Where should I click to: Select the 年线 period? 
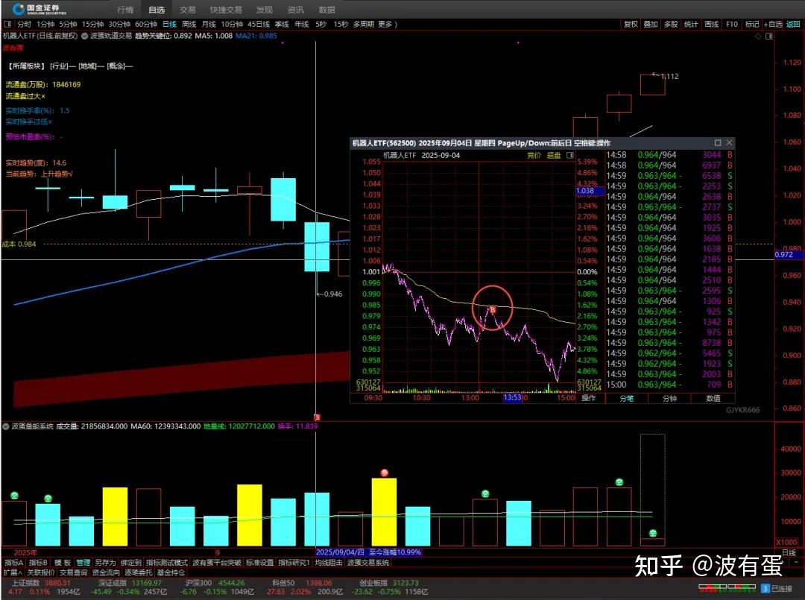click(x=301, y=24)
